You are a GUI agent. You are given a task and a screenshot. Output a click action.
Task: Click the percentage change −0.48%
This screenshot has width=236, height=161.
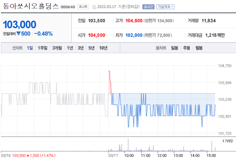pyautogui.click(x=43, y=34)
